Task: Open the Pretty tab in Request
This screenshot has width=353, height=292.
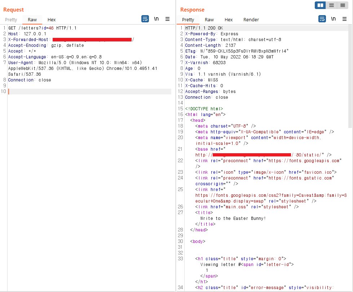Action: (11, 19)
